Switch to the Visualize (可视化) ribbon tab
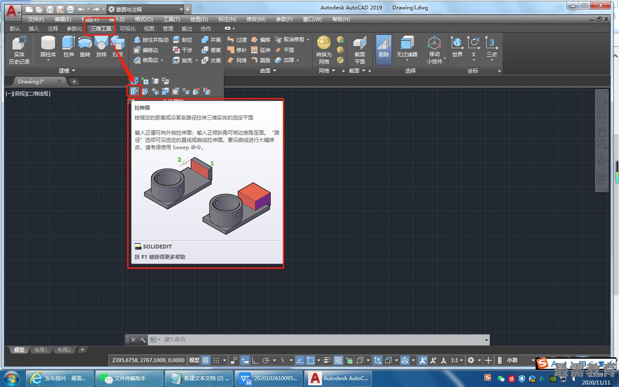The height and width of the screenshot is (387, 619). pyautogui.click(x=128, y=29)
